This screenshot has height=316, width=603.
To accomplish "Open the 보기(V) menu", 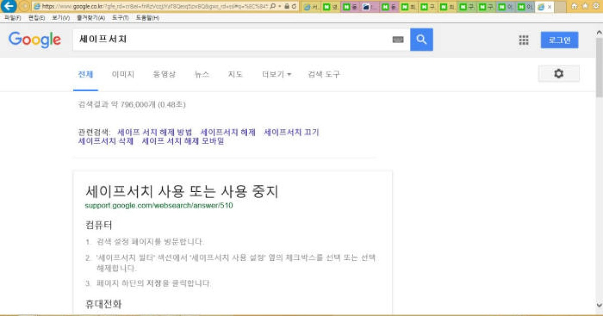I will 61,18.
